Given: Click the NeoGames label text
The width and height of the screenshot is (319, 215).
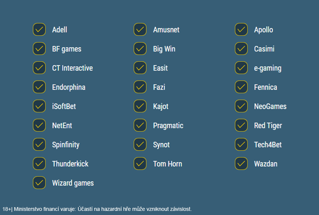Looking at the screenshot, I should (270, 106).
